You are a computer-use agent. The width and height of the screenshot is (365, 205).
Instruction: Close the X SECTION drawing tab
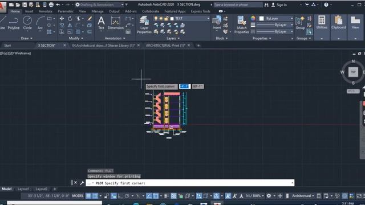(64, 46)
